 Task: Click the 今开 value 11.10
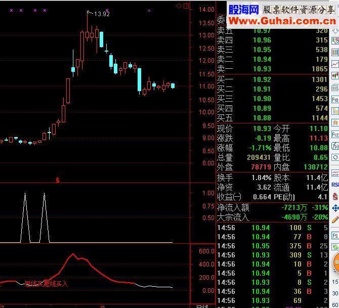tap(319, 128)
